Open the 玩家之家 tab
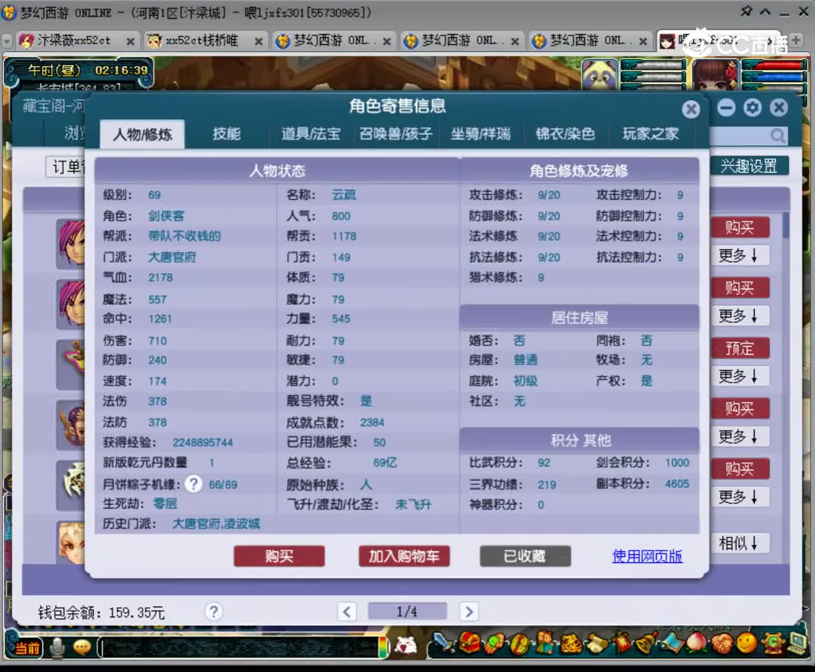The height and width of the screenshot is (672, 815). [650, 134]
